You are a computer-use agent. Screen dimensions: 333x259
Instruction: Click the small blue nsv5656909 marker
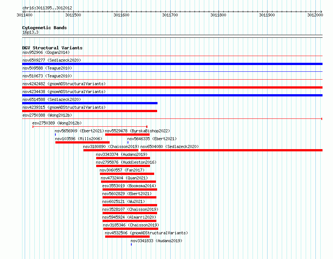(55, 135)
